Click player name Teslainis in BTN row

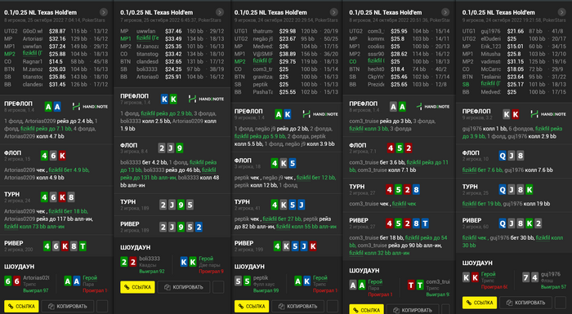[490, 77]
